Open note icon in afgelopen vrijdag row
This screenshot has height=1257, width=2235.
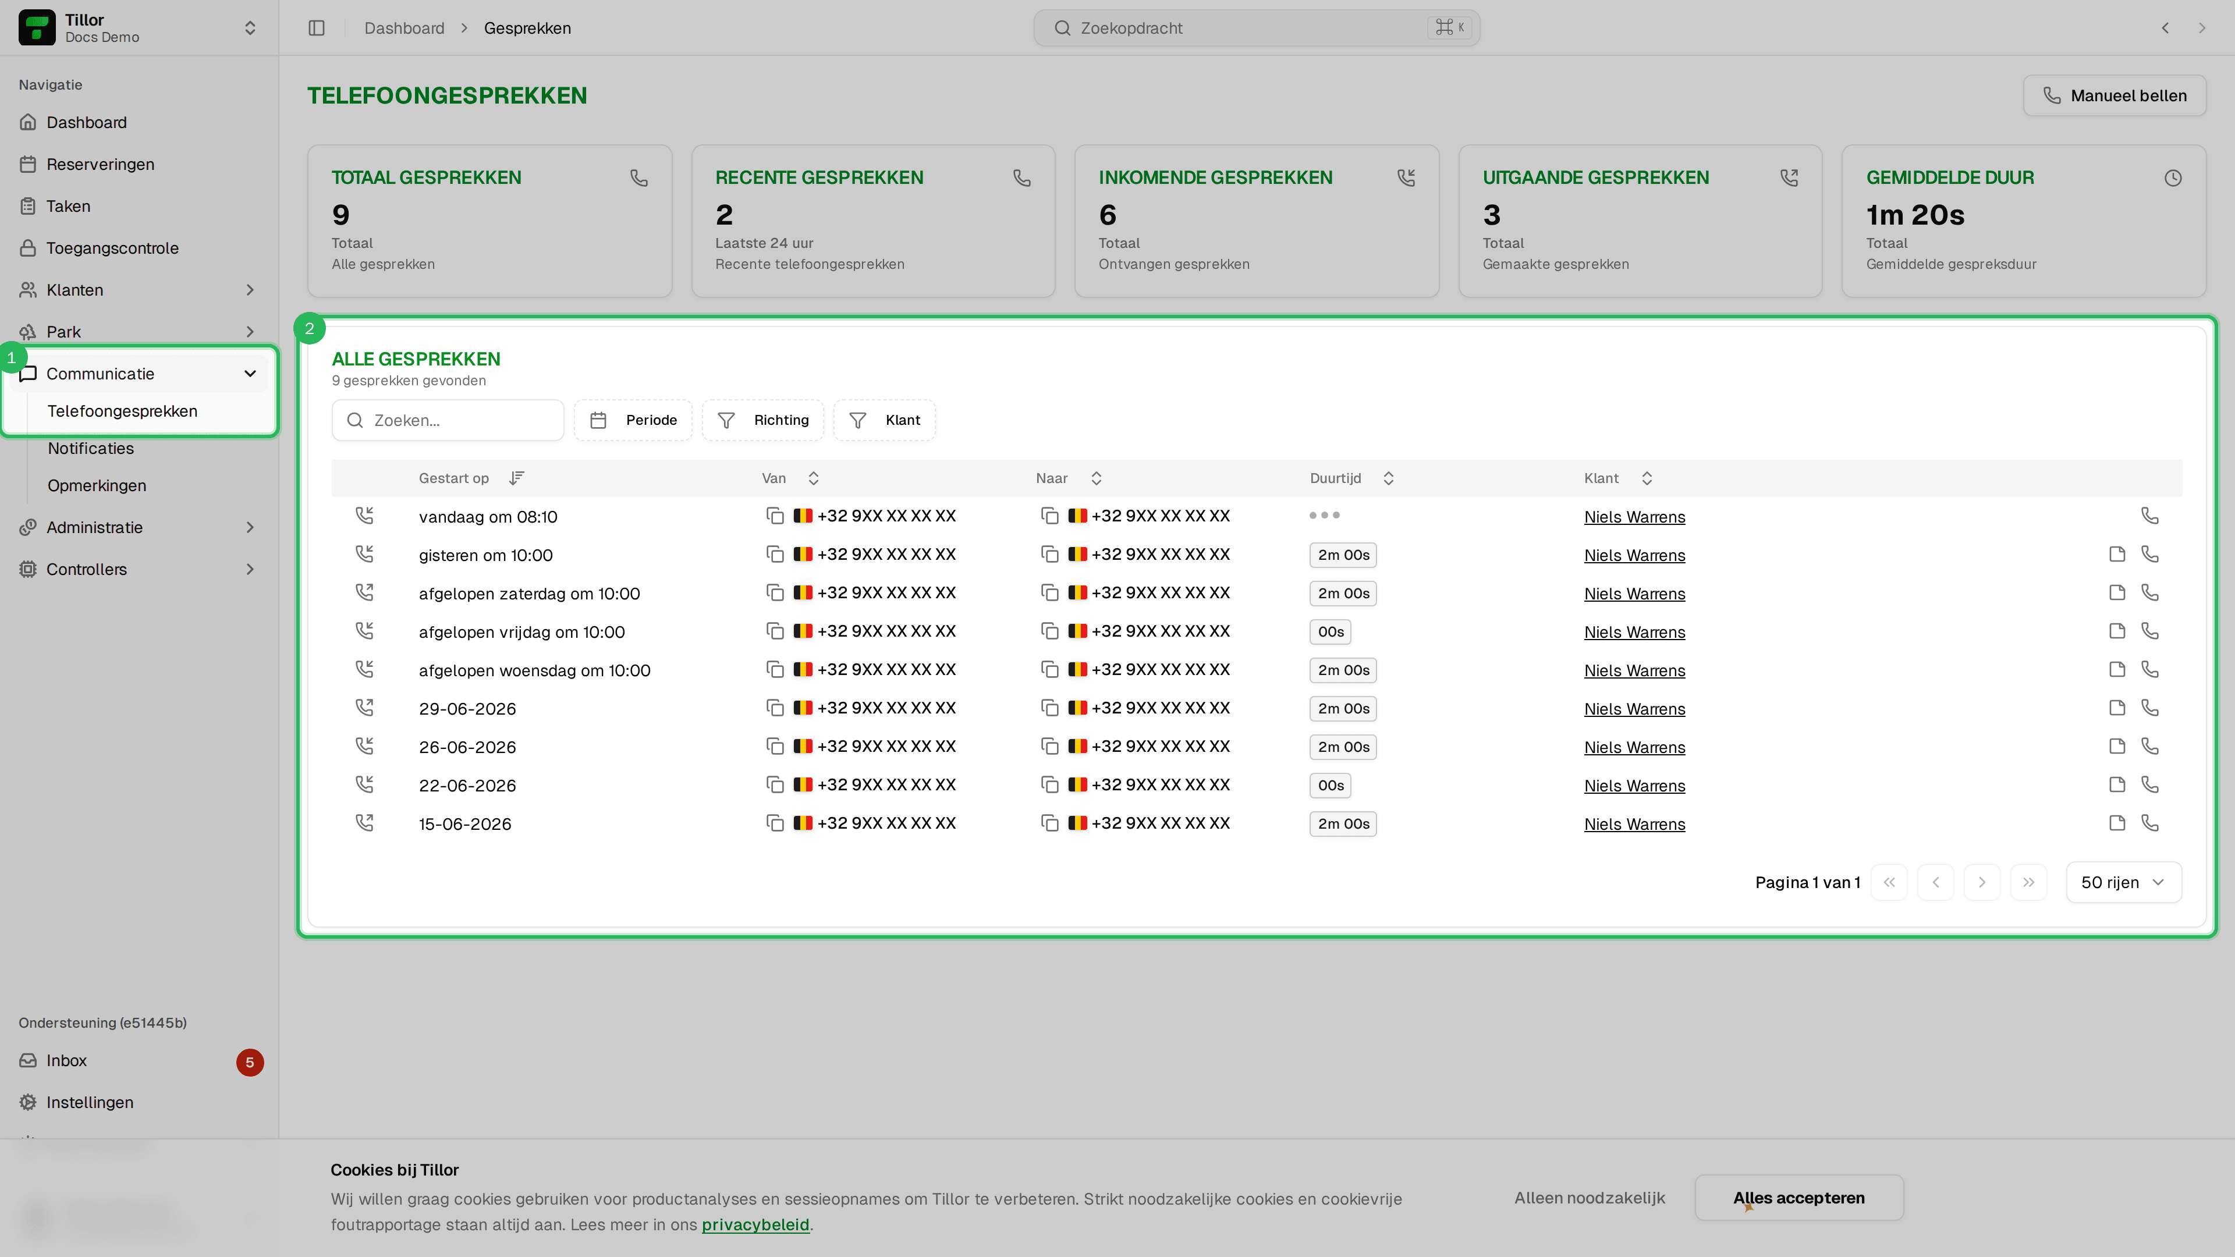pos(2117,631)
